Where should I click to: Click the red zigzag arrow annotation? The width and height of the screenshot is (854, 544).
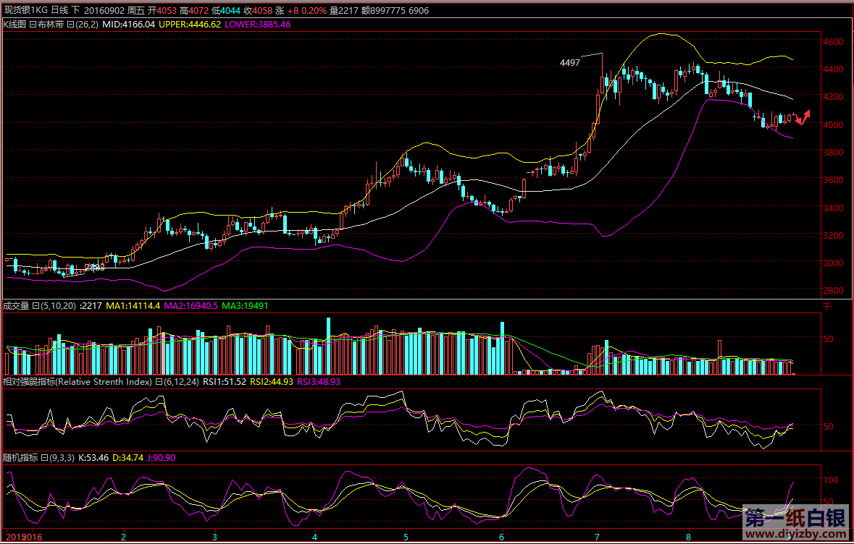[801, 116]
